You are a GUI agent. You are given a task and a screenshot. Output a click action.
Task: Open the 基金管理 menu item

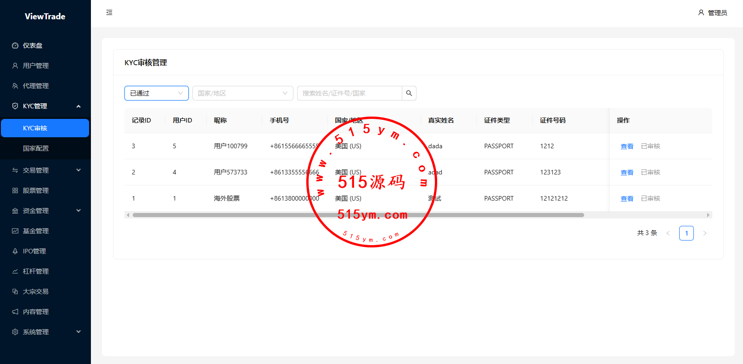45,231
